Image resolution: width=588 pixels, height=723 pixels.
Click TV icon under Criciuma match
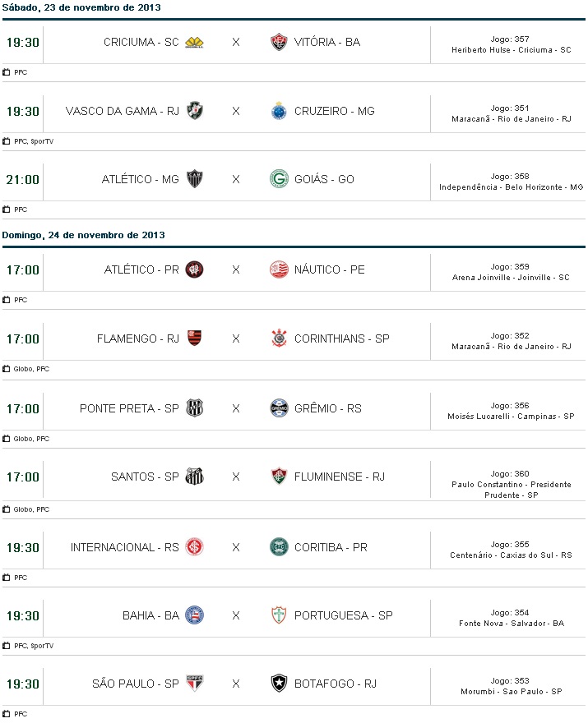pos(7,72)
